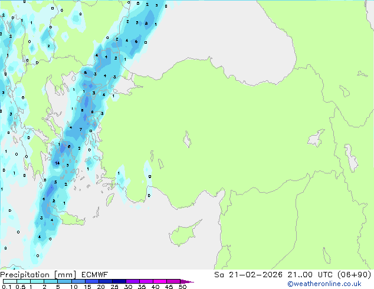The image size is (374, 289).
Task: Click the island of Cyprus on the map
Action: click(185, 233)
